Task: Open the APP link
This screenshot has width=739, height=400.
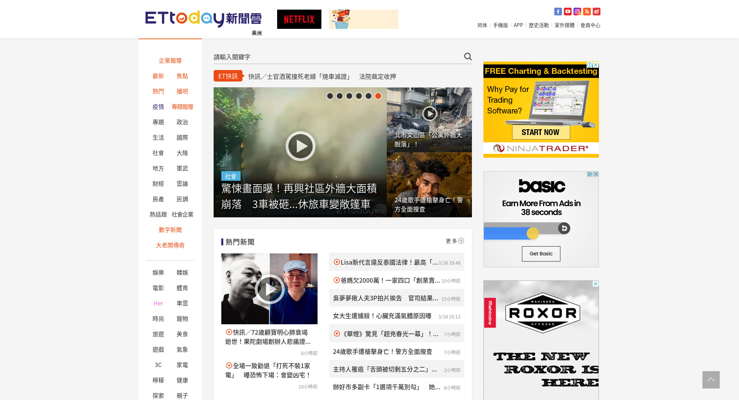Action: 518,25
